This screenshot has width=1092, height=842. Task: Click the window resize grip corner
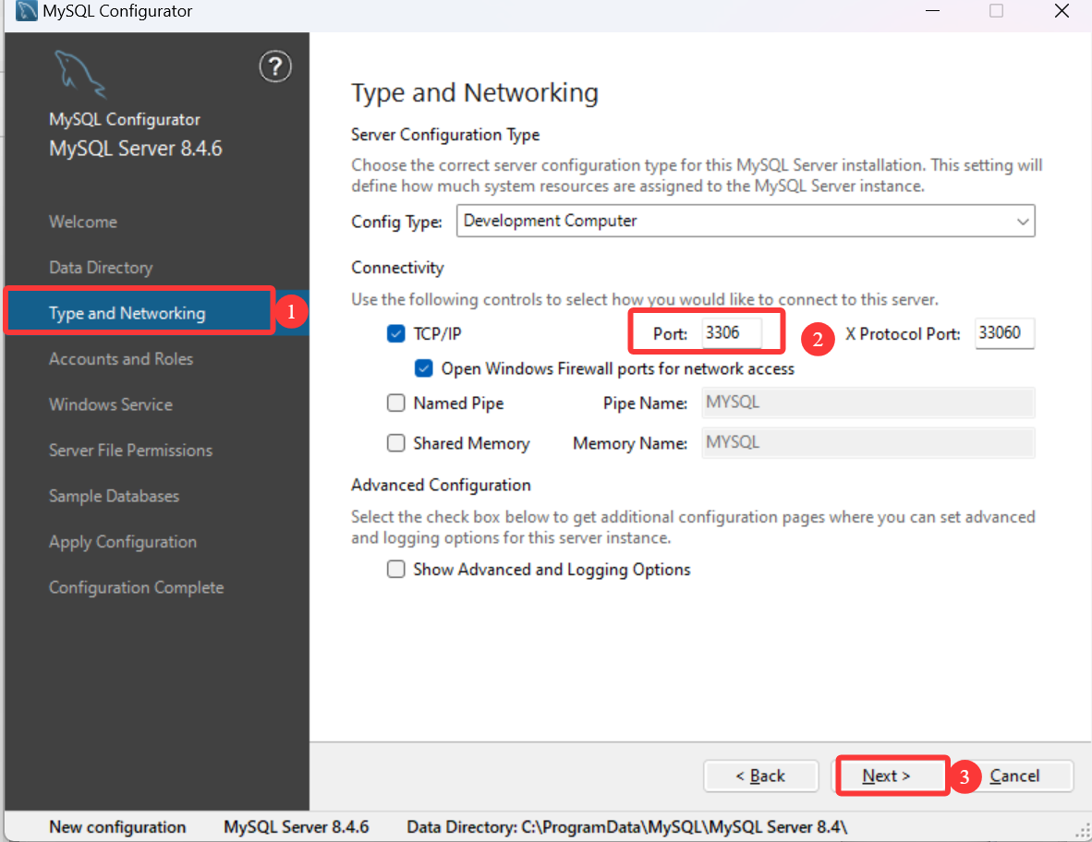[1083, 829]
